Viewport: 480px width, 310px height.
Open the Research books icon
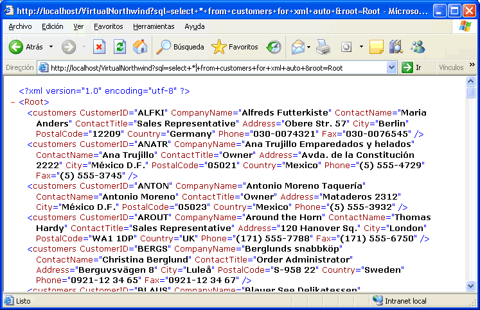(x=396, y=47)
